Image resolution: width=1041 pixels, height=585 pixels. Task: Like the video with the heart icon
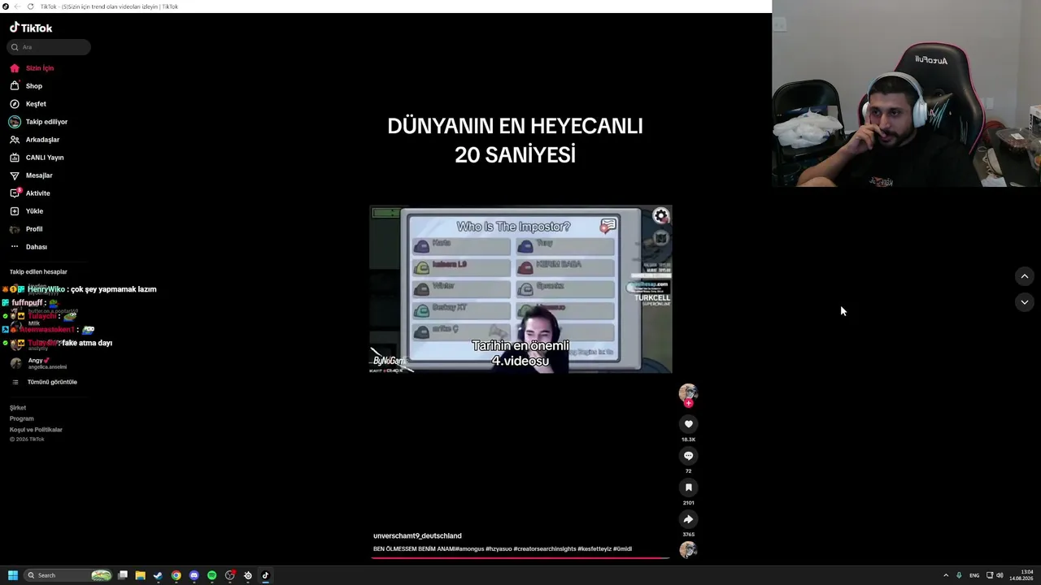coord(688,424)
